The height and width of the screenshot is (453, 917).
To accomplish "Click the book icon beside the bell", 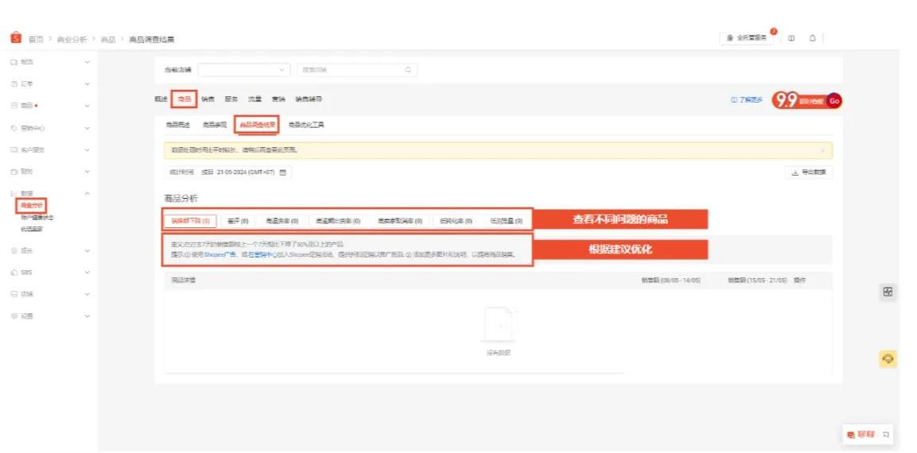I will (x=791, y=39).
